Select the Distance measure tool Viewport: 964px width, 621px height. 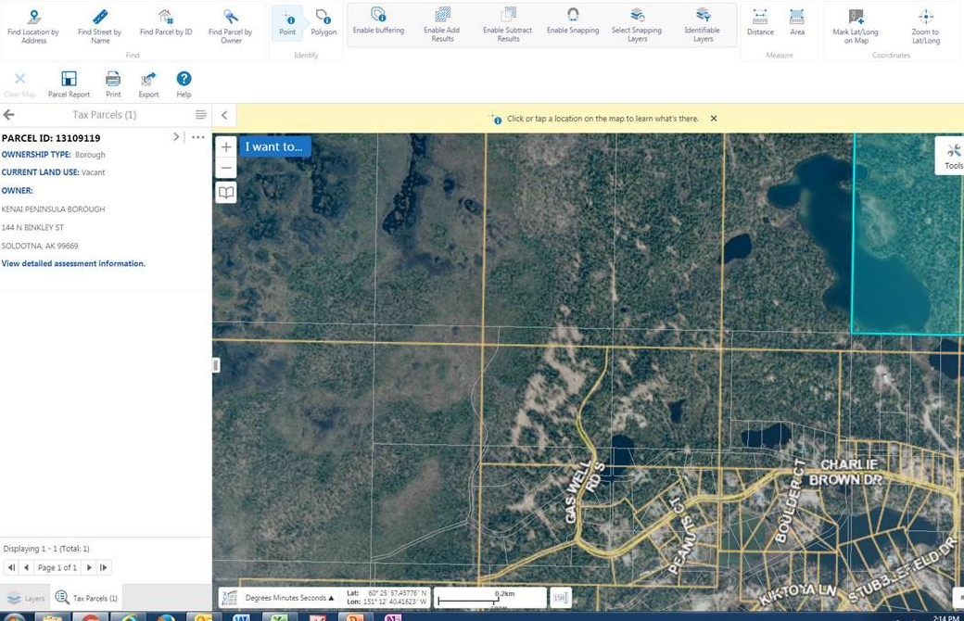coord(760,23)
